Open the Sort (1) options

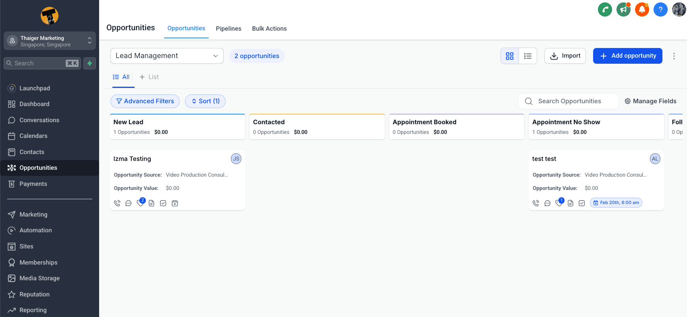click(205, 101)
